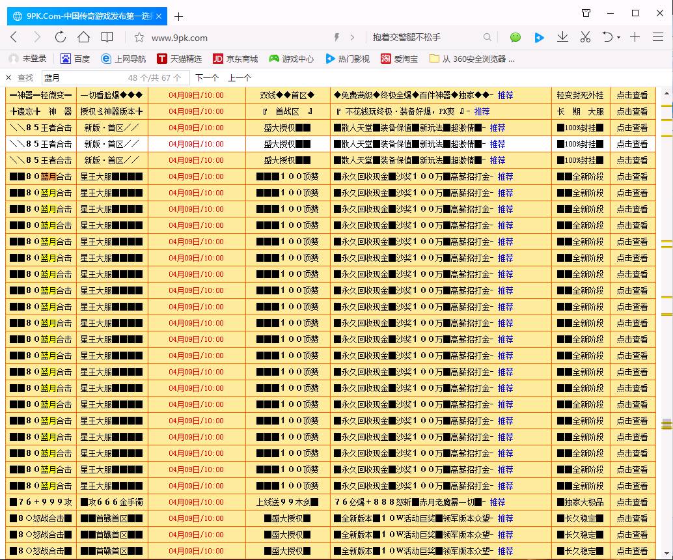Open the browser hamburger menu

click(658, 38)
